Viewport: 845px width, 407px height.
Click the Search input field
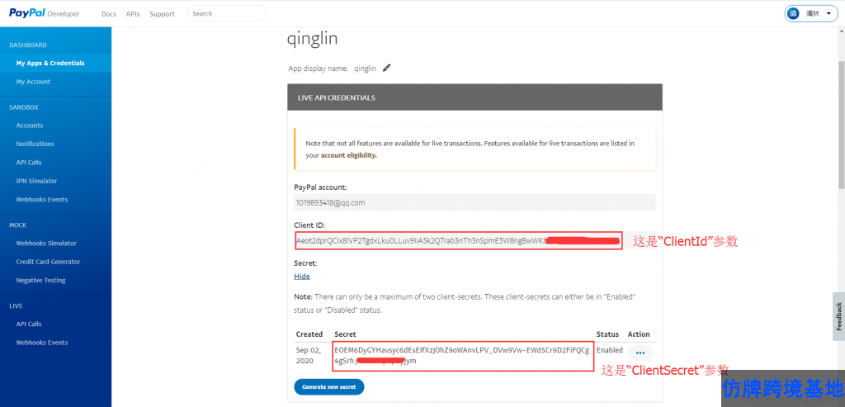(x=226, y=13)
